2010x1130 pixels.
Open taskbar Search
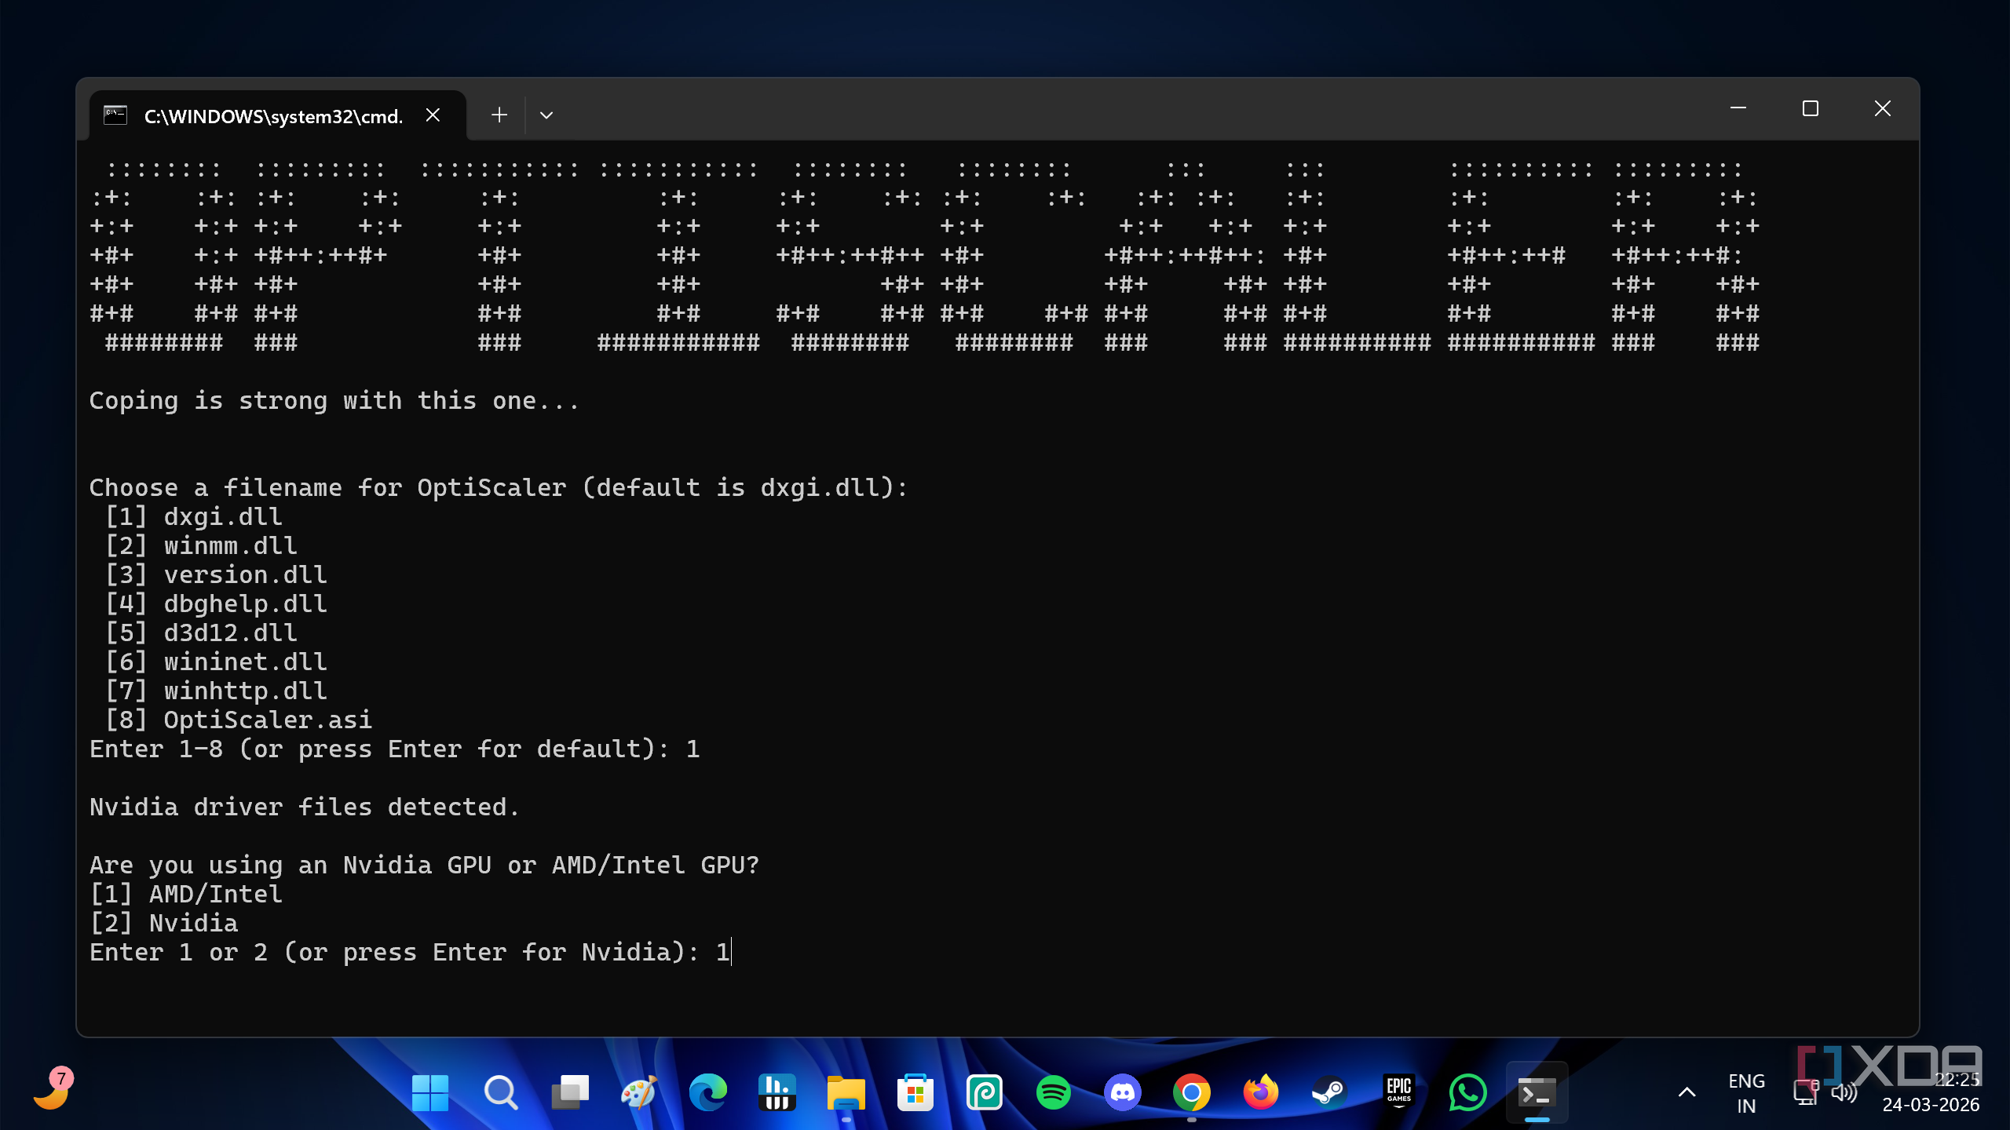click(x=500, y=1092)
